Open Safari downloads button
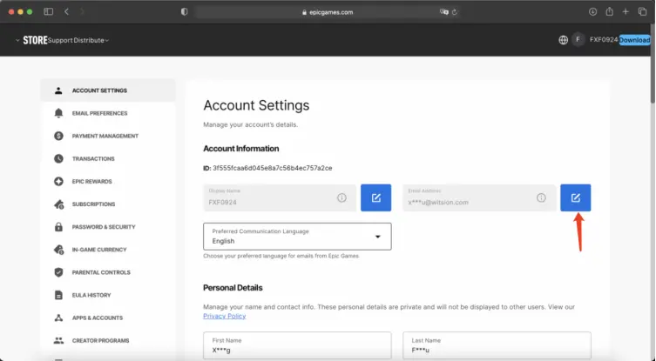656x361 pixels. [592, 11]
